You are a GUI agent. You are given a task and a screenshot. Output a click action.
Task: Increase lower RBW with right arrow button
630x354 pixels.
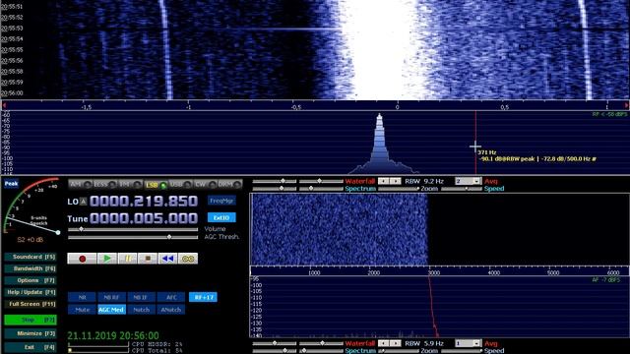coord(395,343)
